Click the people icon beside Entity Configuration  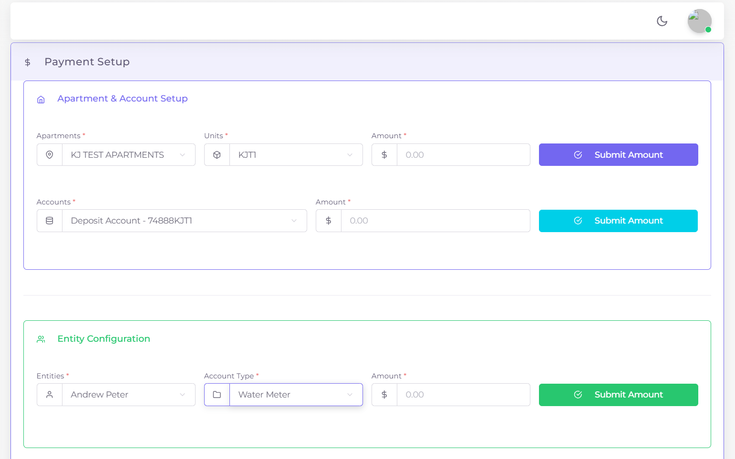(41, 339)
